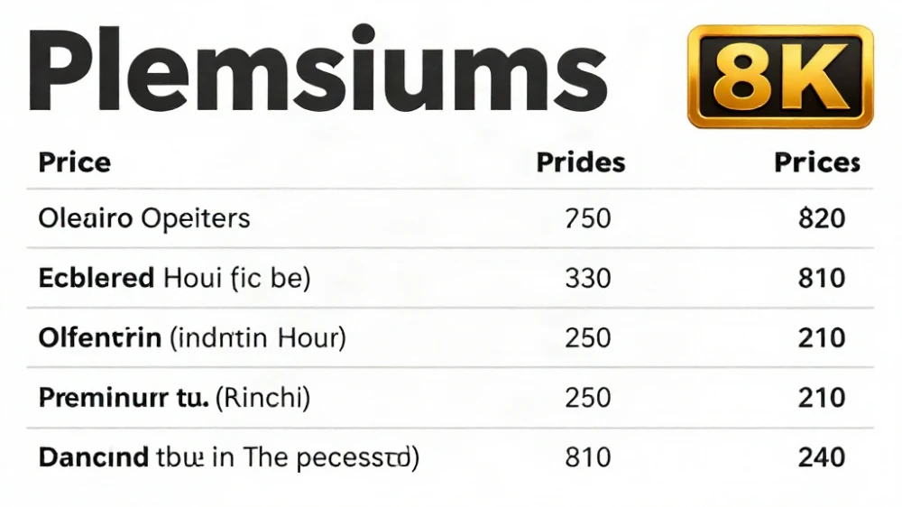Click the gold 8K badge
This screenshot has height=507, width=902.
pos(780,76)
